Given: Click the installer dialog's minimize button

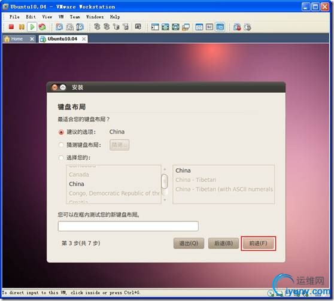Looking at the screenshot, I should [x=63, y=87].
